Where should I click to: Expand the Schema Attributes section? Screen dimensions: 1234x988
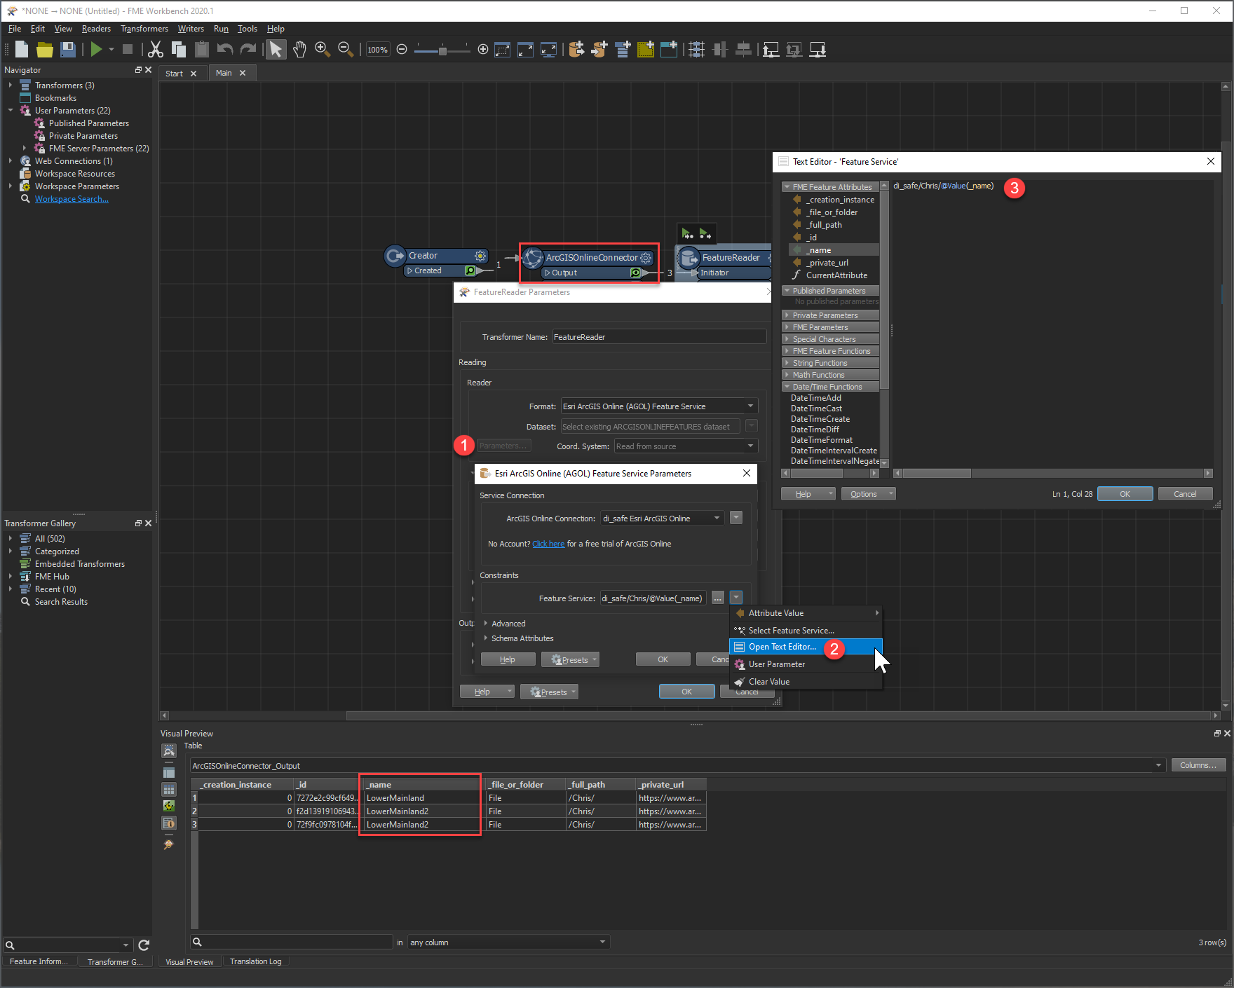[x=486, y=638]
